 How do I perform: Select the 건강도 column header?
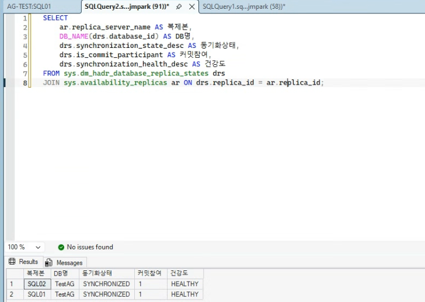point(186,273)
